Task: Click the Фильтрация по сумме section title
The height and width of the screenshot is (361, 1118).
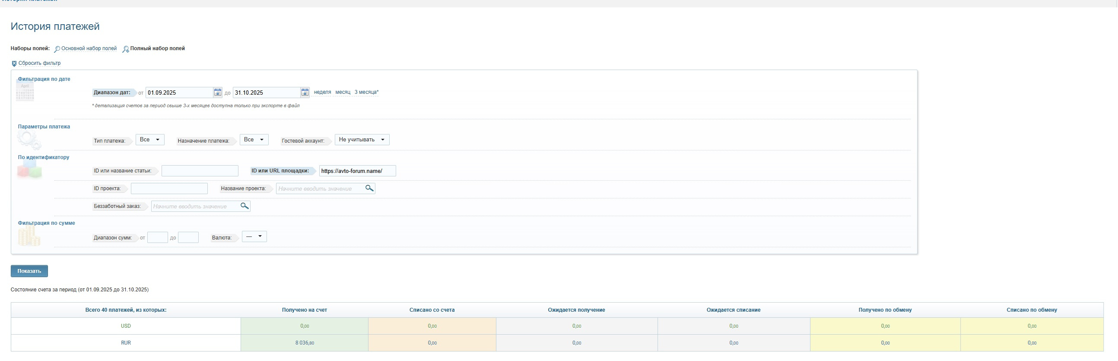Action: click(x=46, y=223)
